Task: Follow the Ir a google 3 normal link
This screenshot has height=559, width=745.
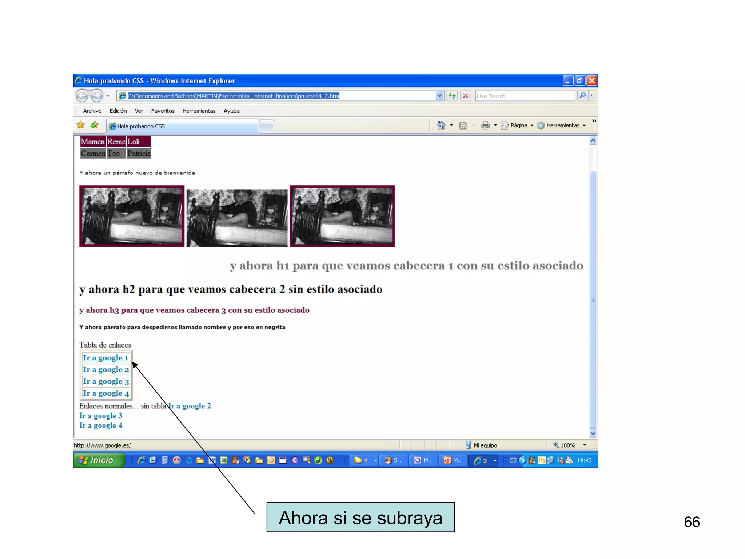Action: click(x=101, y=416)
